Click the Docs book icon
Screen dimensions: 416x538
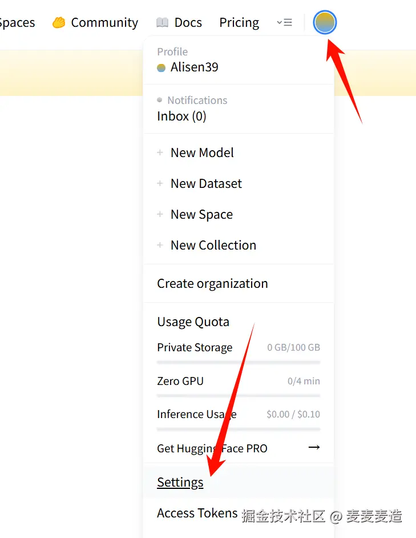pos(162,23)
